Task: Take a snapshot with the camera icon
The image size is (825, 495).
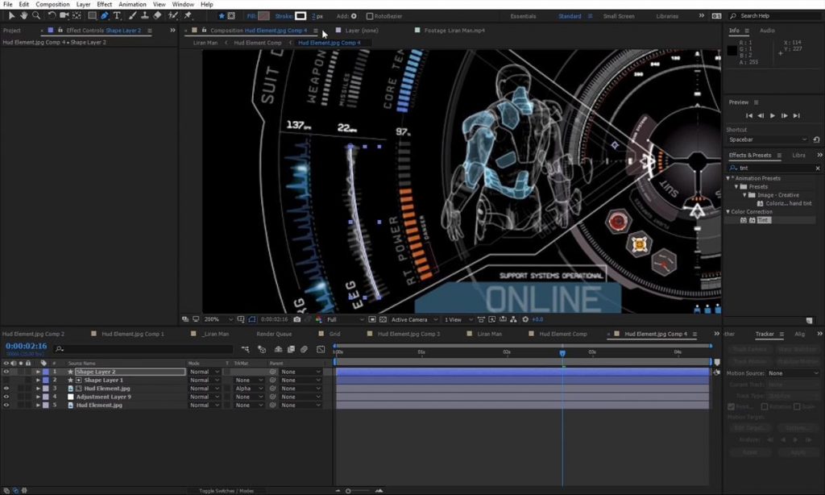Action: [x=297, y=319]
